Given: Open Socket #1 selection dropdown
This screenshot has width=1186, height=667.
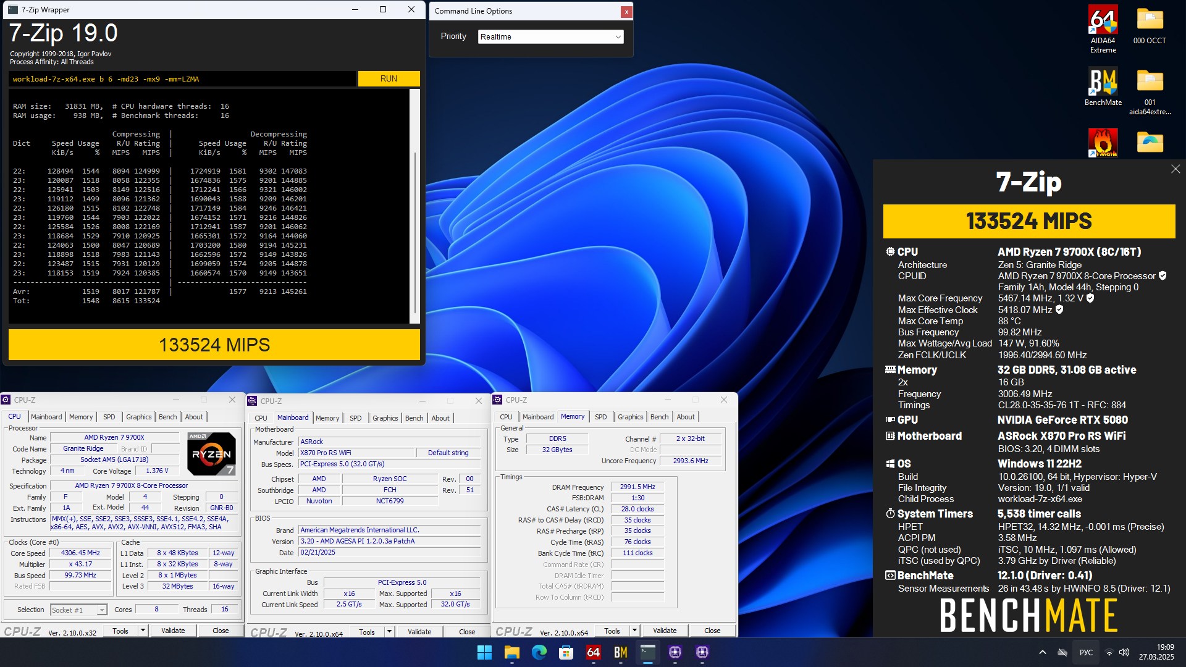Looking at the screenshot, I should click(78, 610).
